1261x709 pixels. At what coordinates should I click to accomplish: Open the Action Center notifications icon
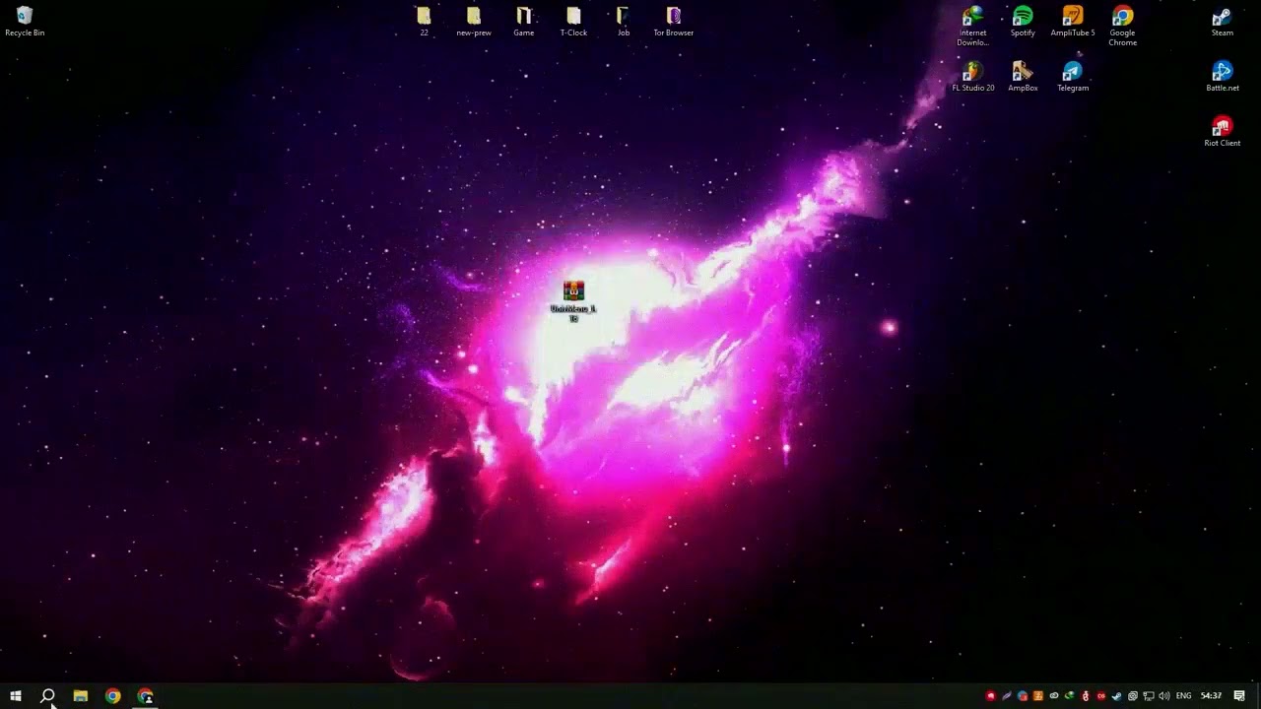pyautogui.click(x=1239, y=696)
